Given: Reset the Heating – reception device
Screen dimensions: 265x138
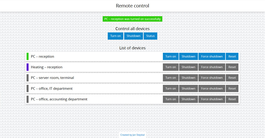Looking at the screenshot, I should coord(232,67).
